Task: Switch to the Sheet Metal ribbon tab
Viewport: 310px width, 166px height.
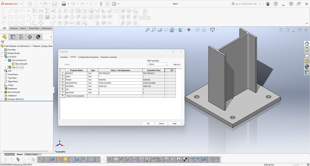Action: coord(34,28)
